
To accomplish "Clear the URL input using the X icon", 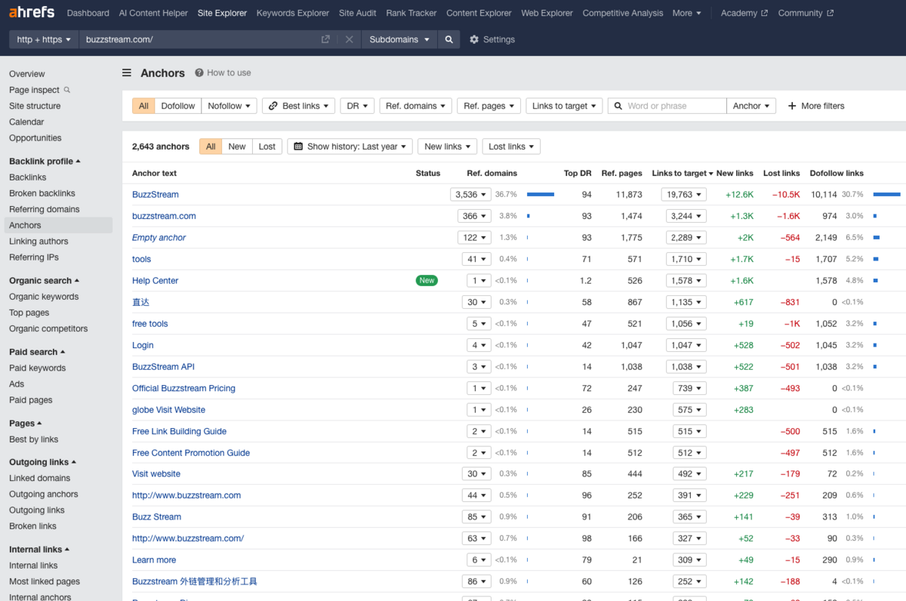I will 350,39.
